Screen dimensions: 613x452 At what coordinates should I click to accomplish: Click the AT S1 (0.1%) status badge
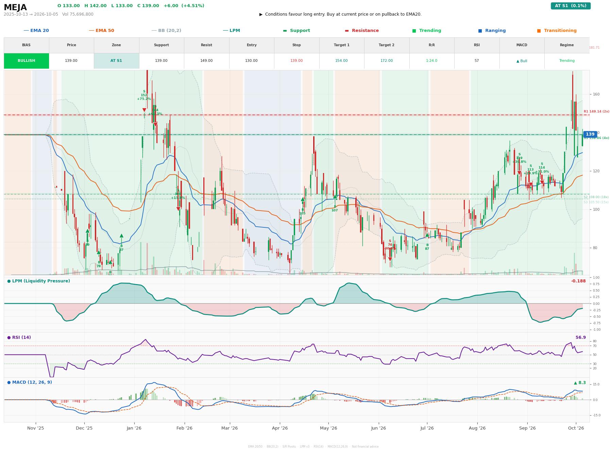[x=571, y=6]
